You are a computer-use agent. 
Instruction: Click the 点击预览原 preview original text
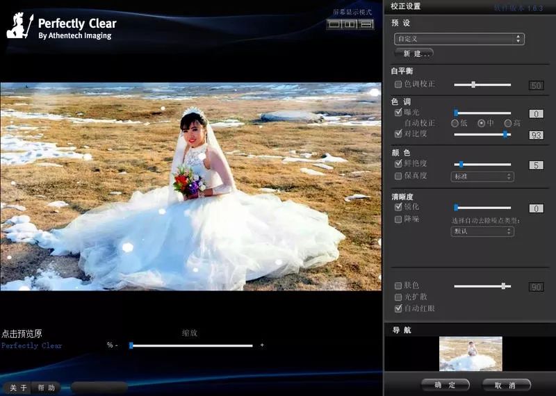click(22, 333)
